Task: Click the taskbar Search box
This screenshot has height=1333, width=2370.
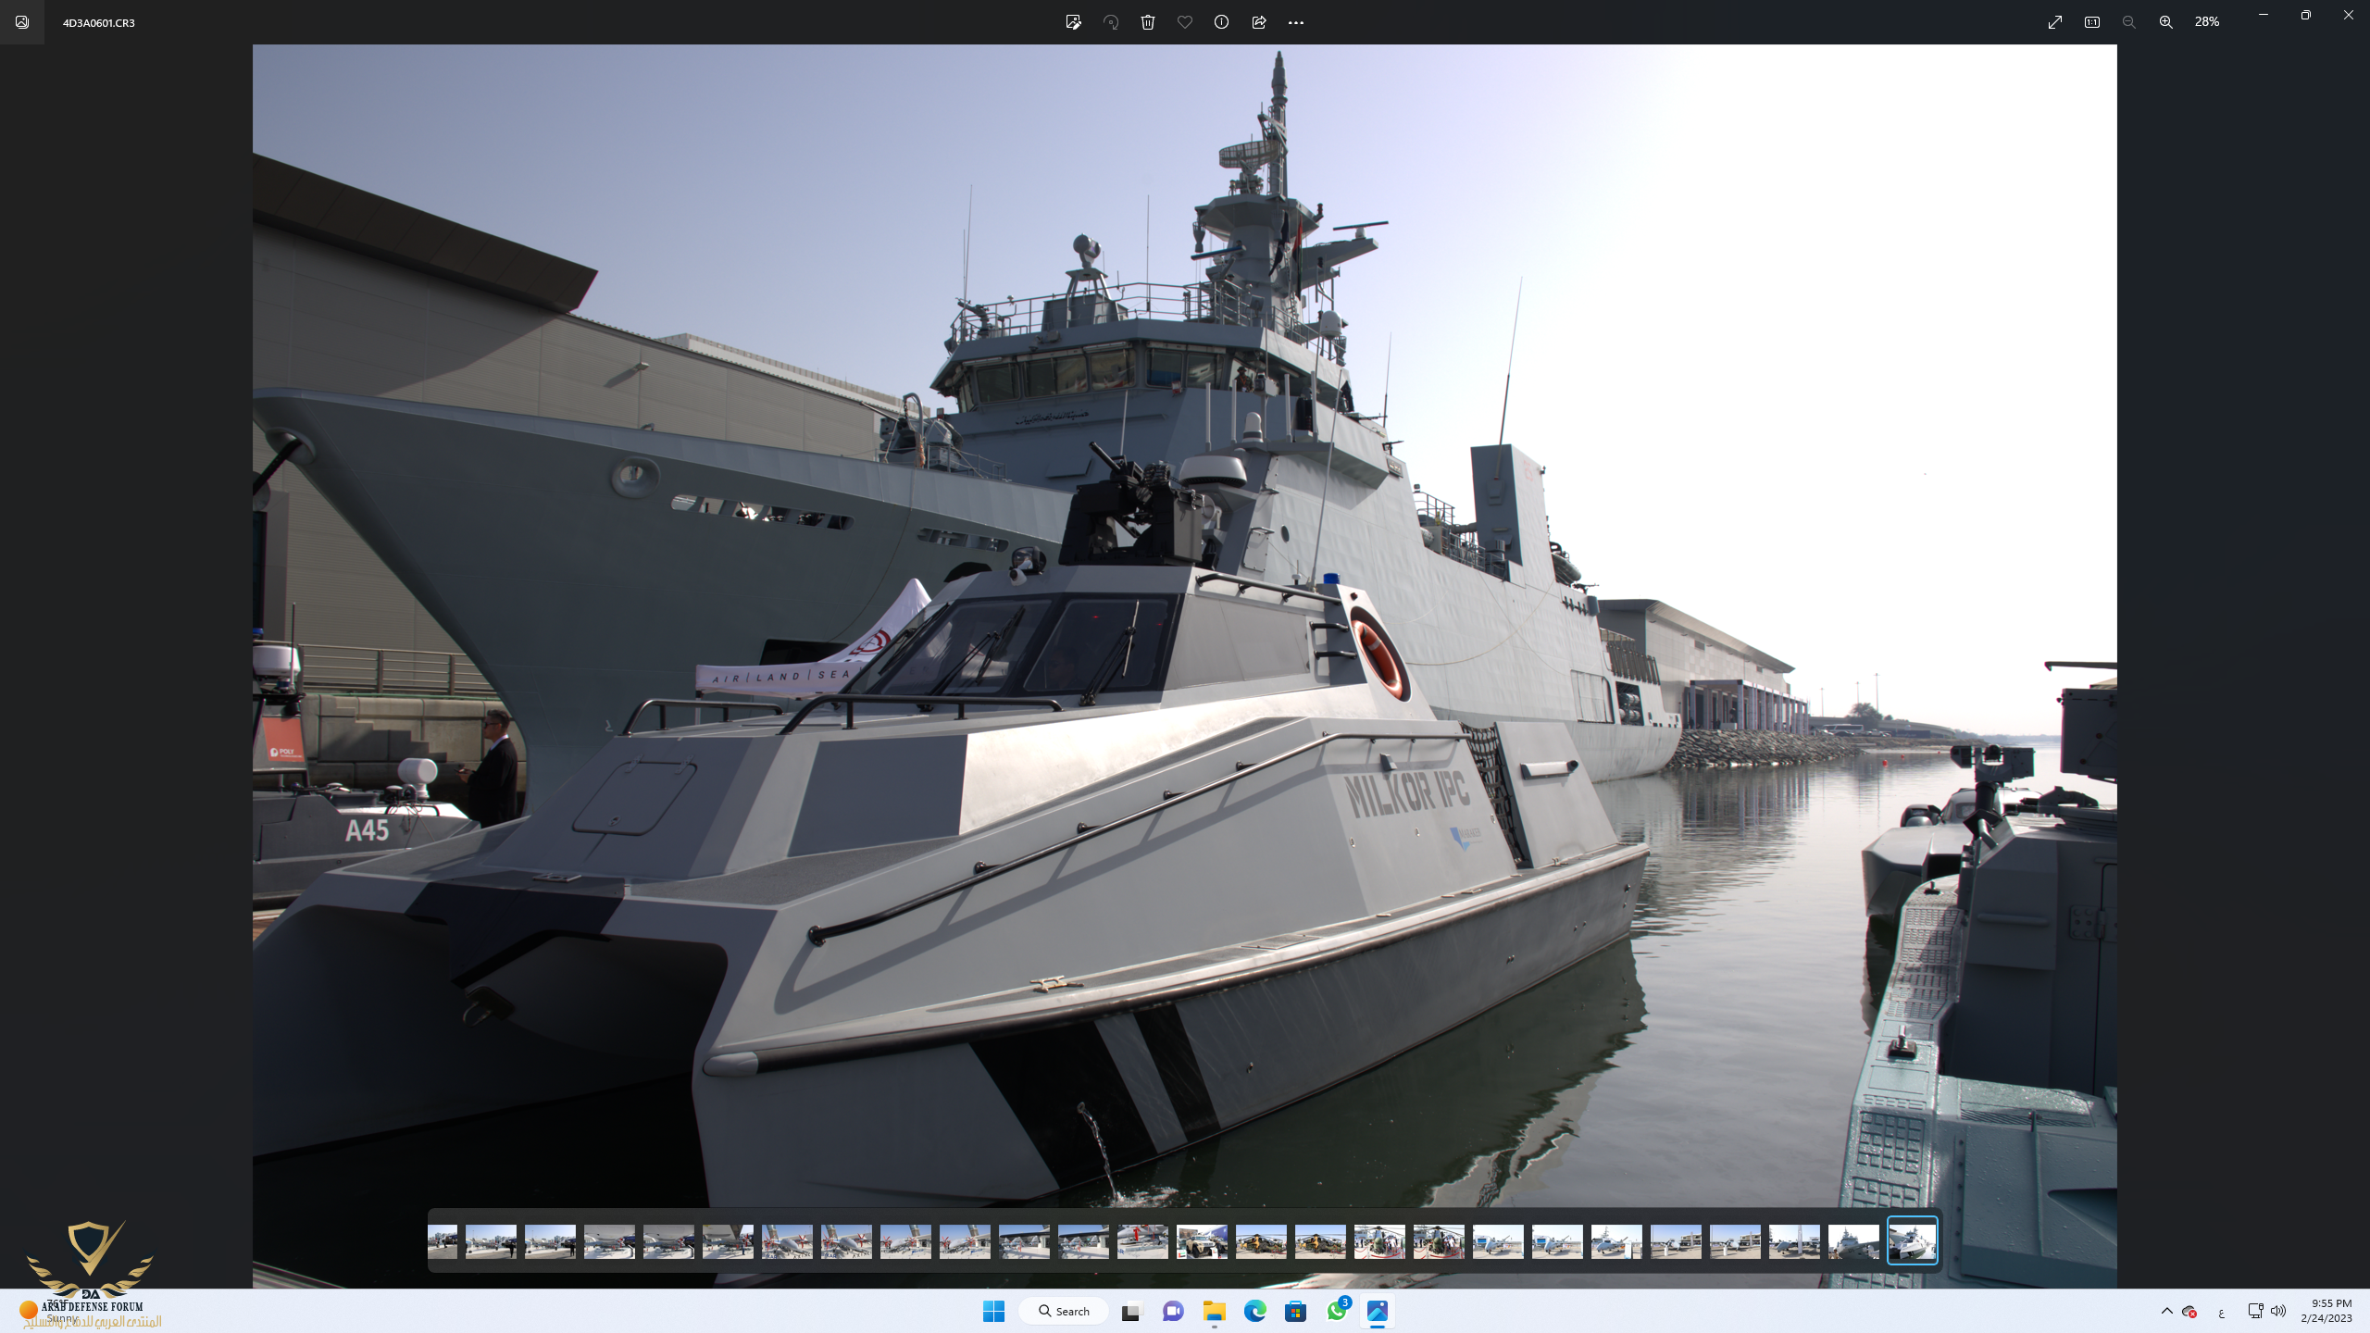Action: tap(1064, 1311)
